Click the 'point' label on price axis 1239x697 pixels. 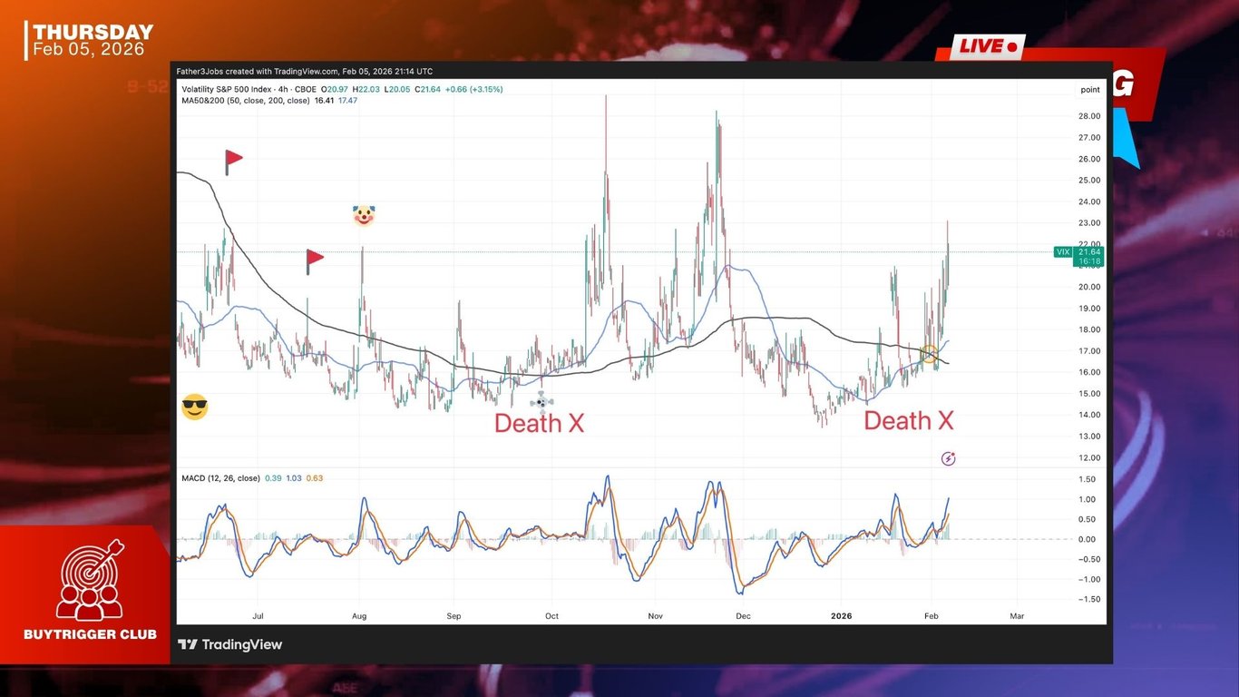pyautogui.click(x=1090, y=90)
